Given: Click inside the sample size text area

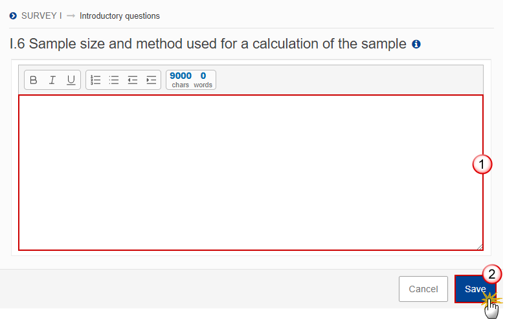Looking at the screenshot, I should (251, 173).
